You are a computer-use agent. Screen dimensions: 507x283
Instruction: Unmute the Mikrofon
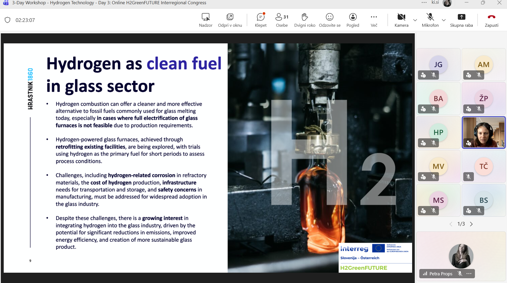(430, 20)
